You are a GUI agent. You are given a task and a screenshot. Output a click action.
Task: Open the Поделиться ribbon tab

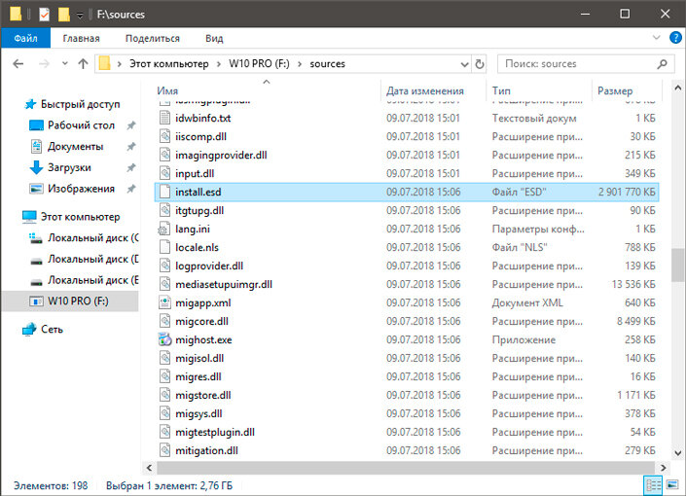coord(152,39)
